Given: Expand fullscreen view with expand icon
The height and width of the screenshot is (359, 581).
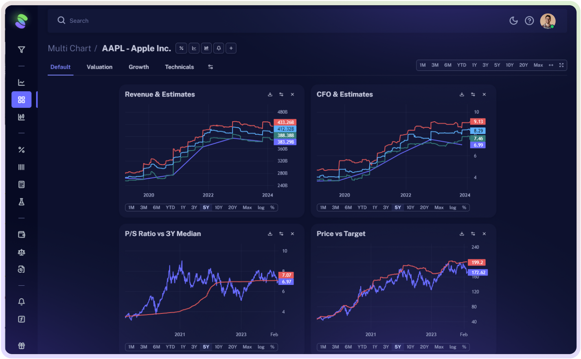Looking at the screenshot, I should click(561, 65).
